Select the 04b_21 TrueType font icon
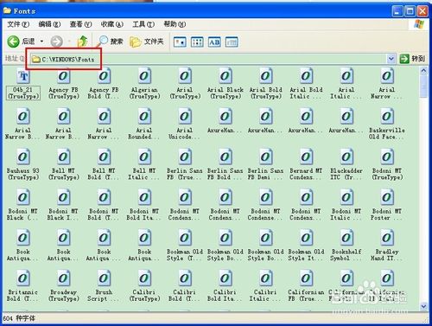Image resolution: width=432 pixels, height=326 pixels. 23,76
